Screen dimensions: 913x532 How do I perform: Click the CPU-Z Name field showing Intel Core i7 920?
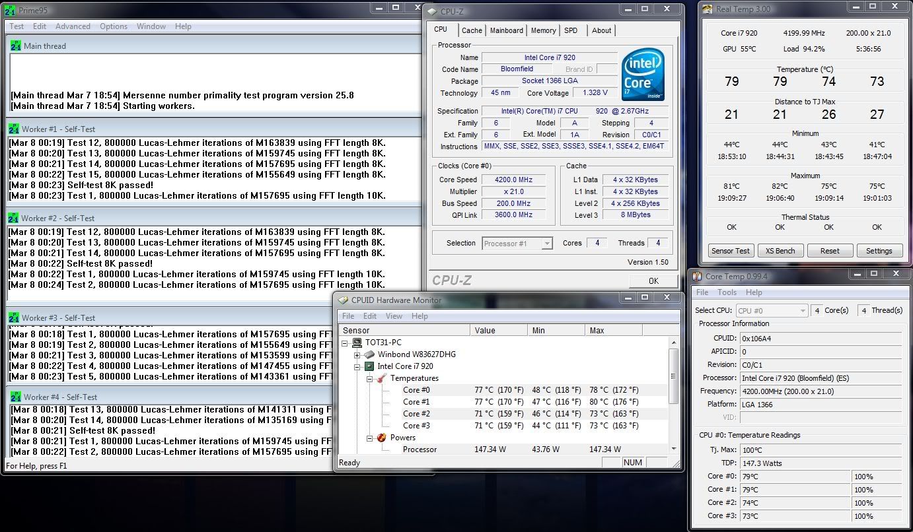click(550, 57)
